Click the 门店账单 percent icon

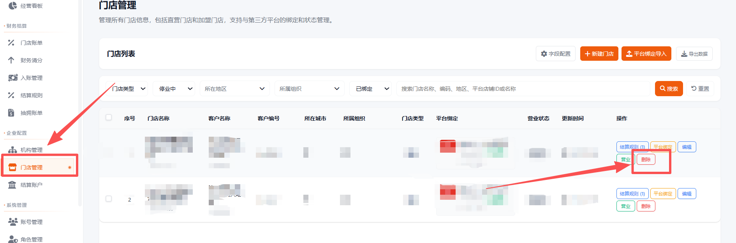(11, 42)
